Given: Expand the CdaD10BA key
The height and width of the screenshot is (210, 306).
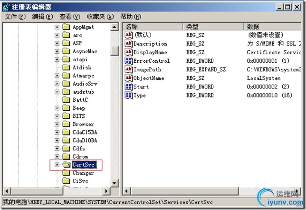Looking at the screenshot, I should coord(57,140).
